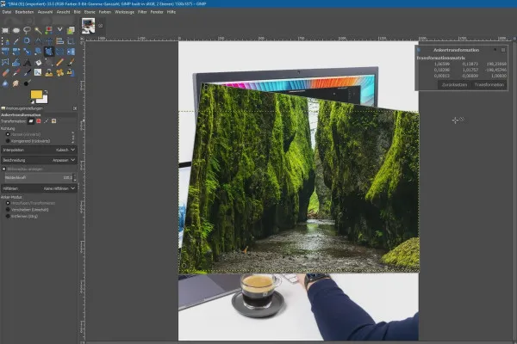Select the Perspective Clone tool
The height and width of the screenshot is (344, 517).
pos(71,72)
